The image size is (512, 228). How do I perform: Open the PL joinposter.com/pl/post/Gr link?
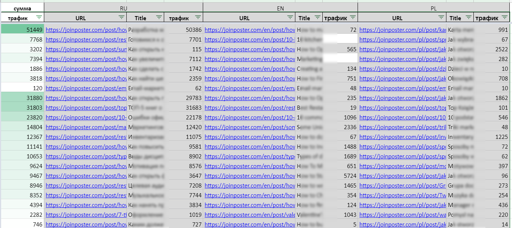click(x=403, y=185)
